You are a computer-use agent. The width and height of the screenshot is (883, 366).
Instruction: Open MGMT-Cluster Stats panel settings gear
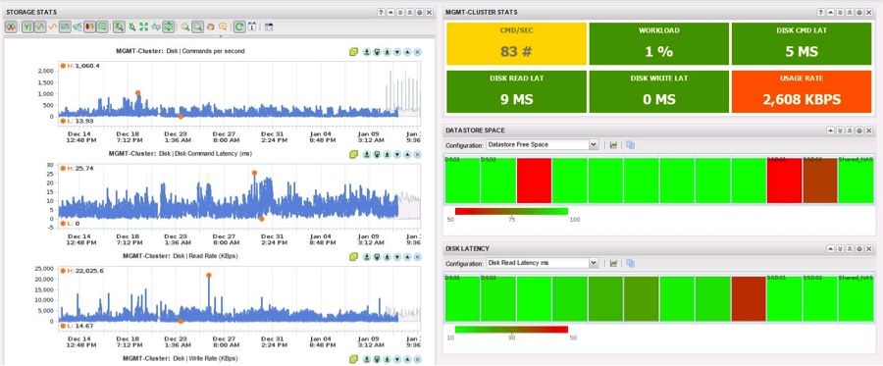858,12
